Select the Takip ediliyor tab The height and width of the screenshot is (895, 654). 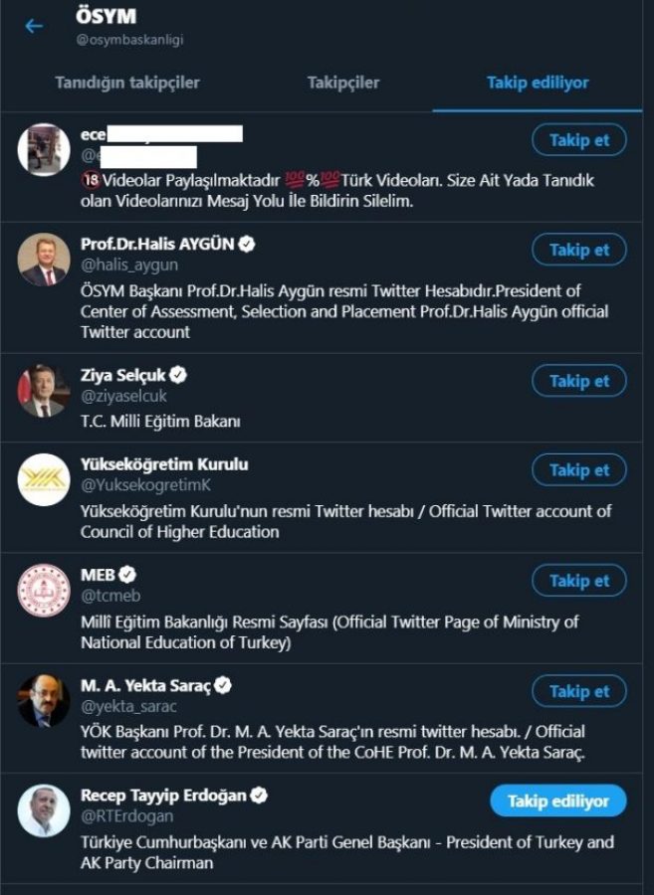(538, 83)
